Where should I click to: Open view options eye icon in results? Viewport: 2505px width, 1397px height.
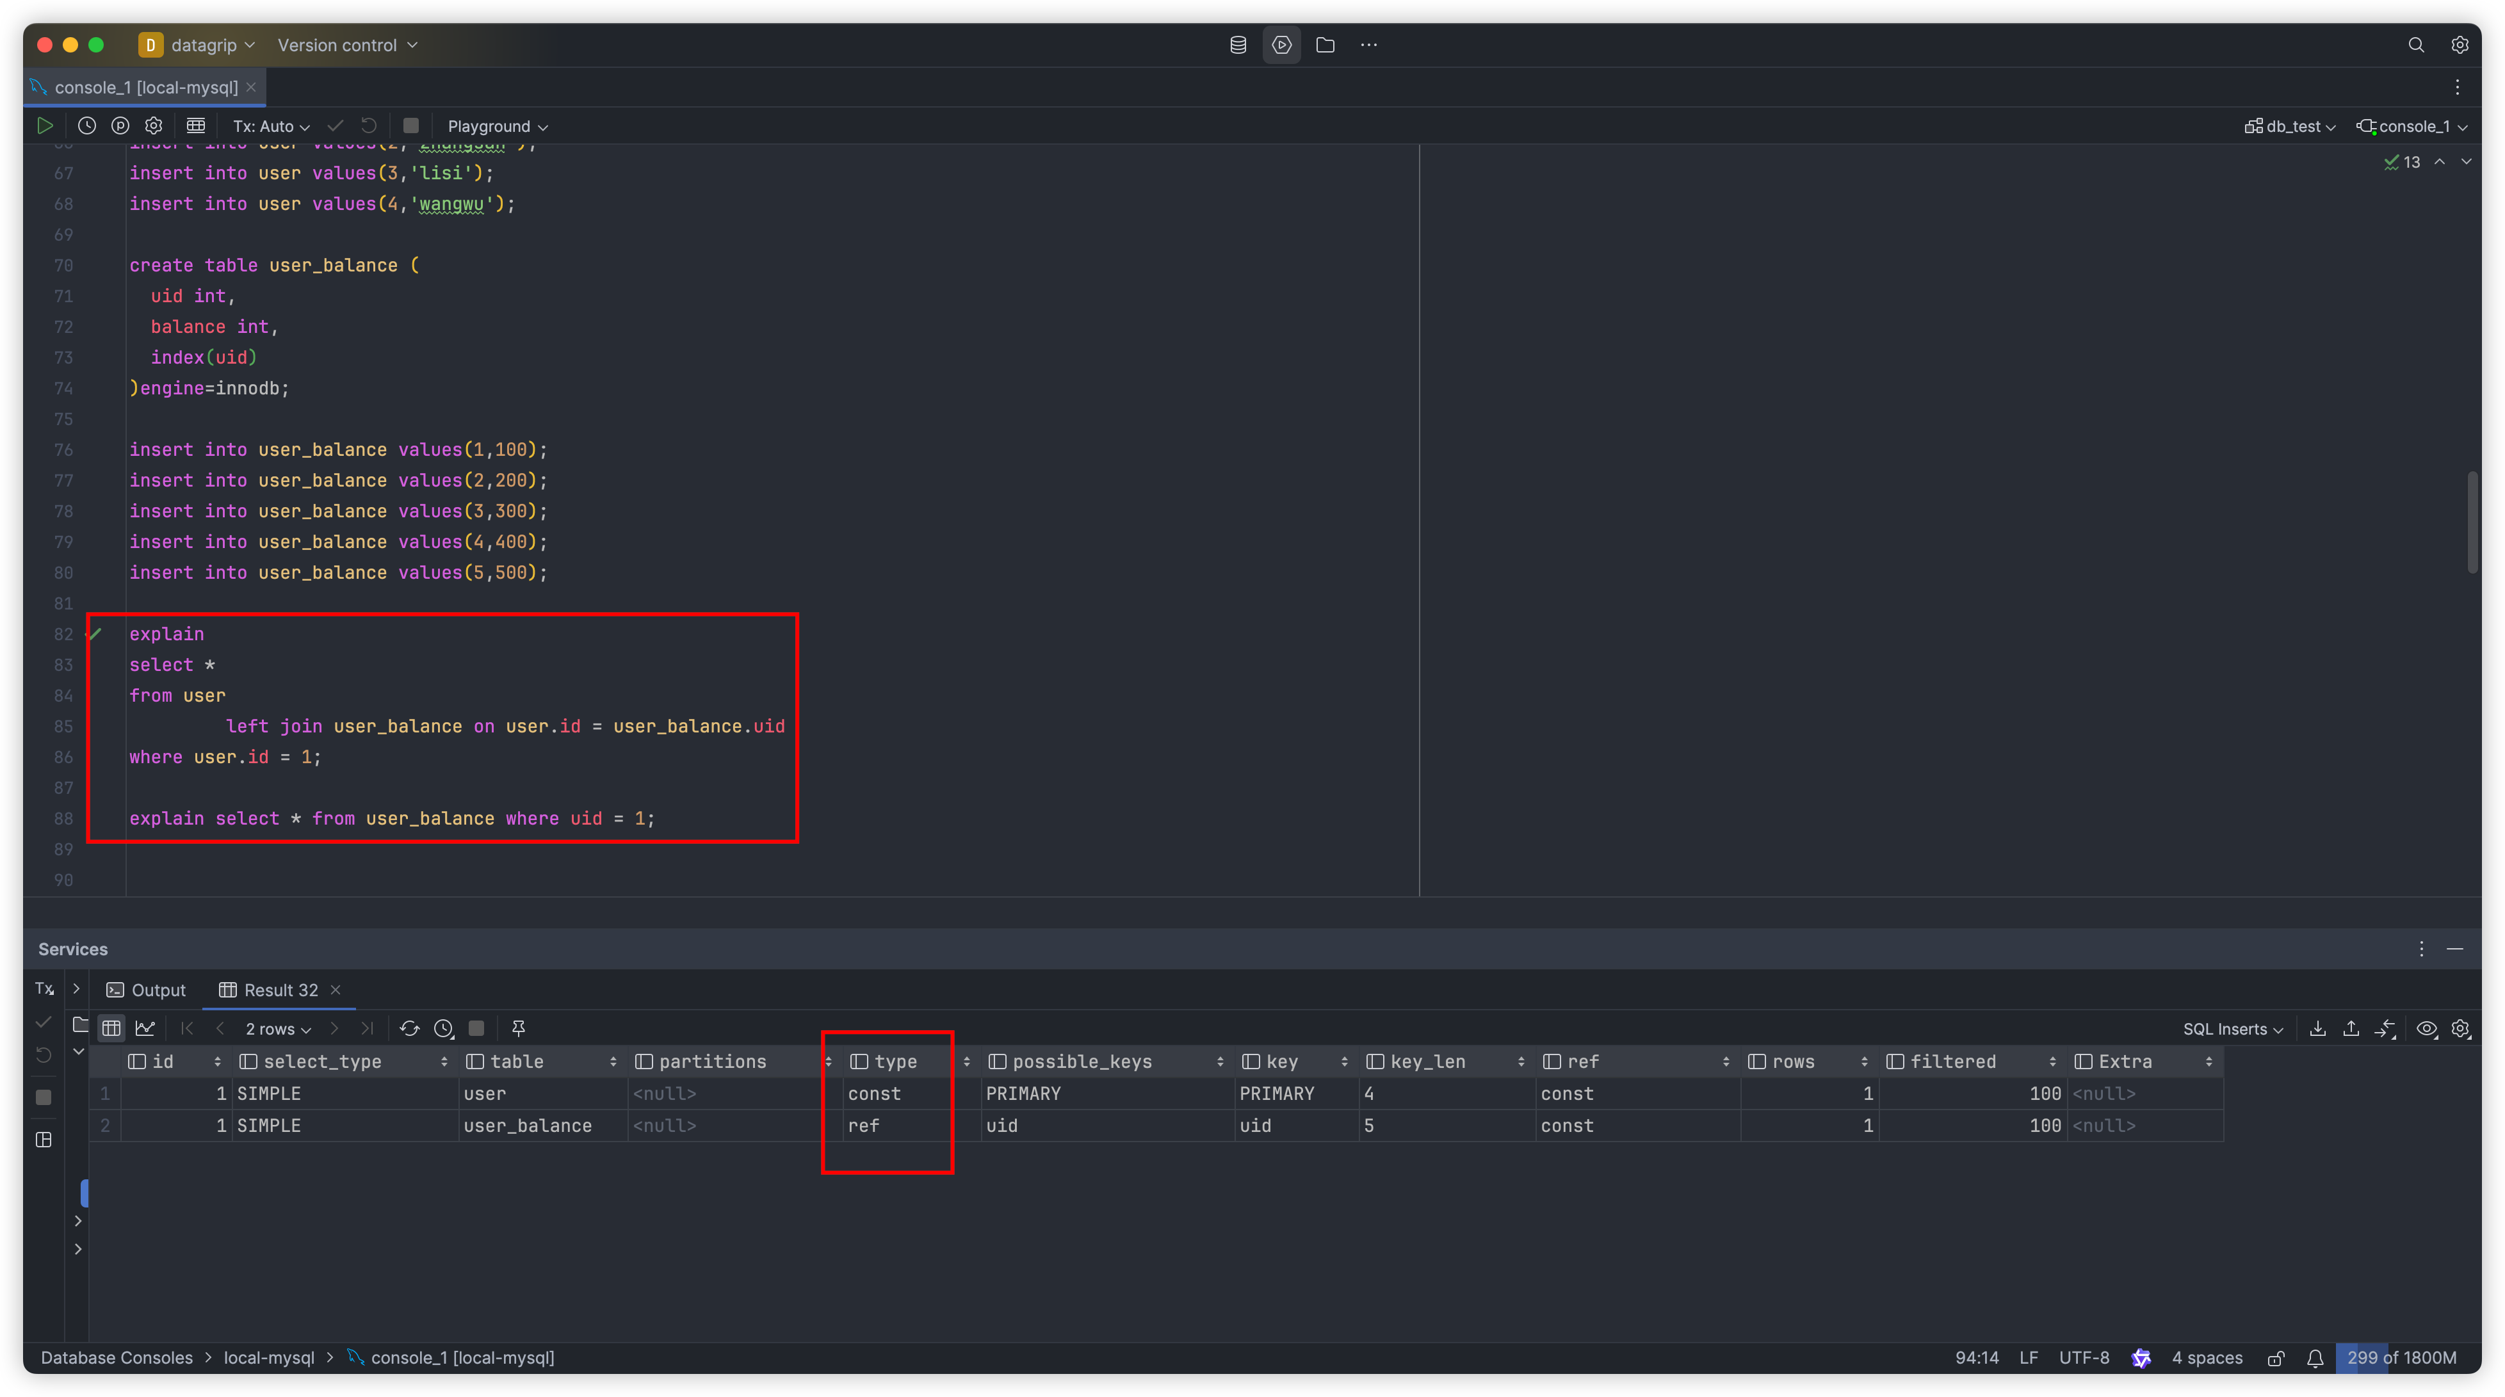point(2428,1029)
